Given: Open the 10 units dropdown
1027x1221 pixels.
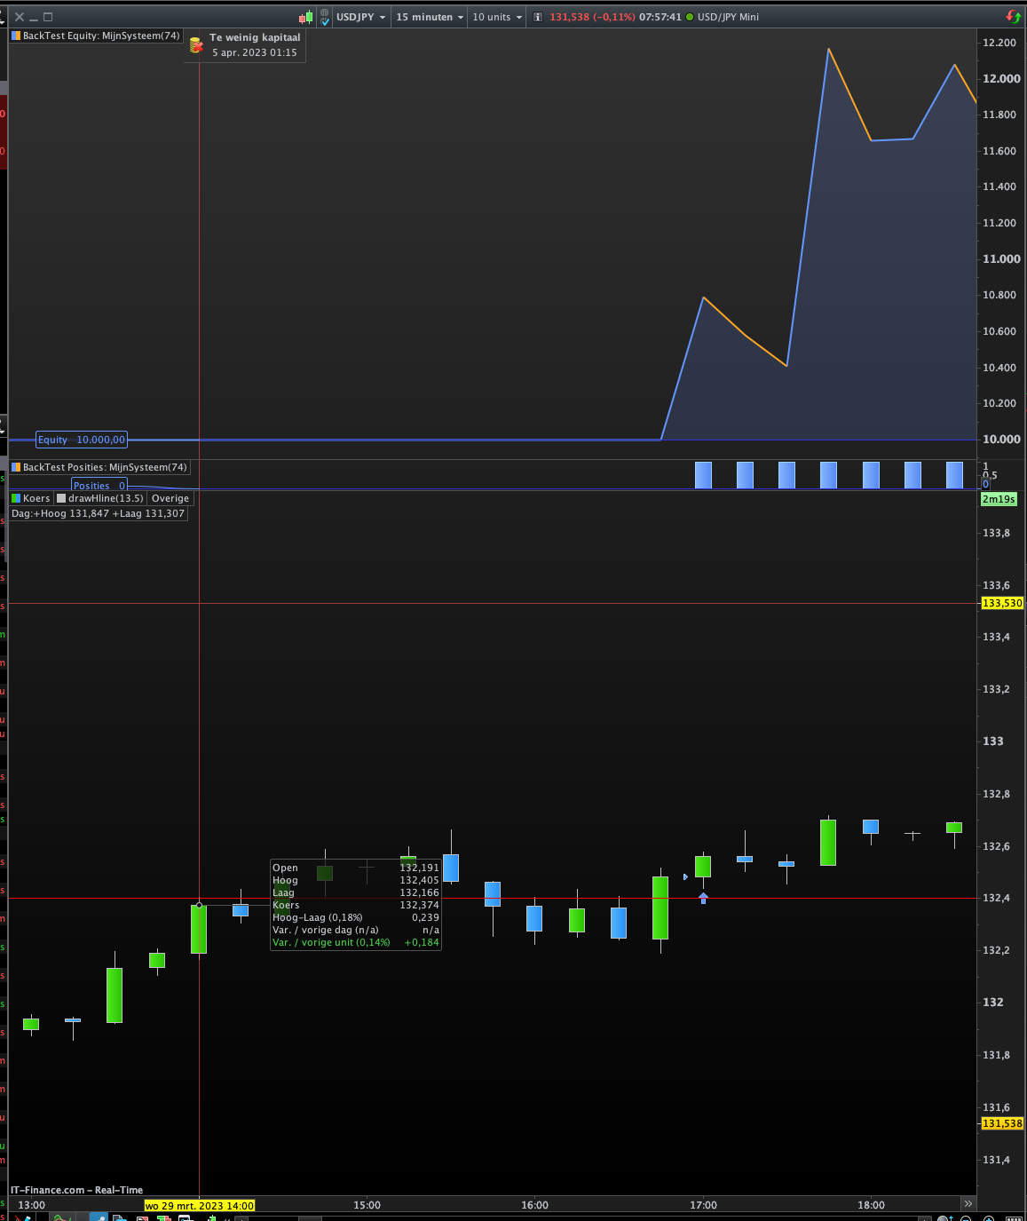Looking at the screenshot, I should point(497,17).
